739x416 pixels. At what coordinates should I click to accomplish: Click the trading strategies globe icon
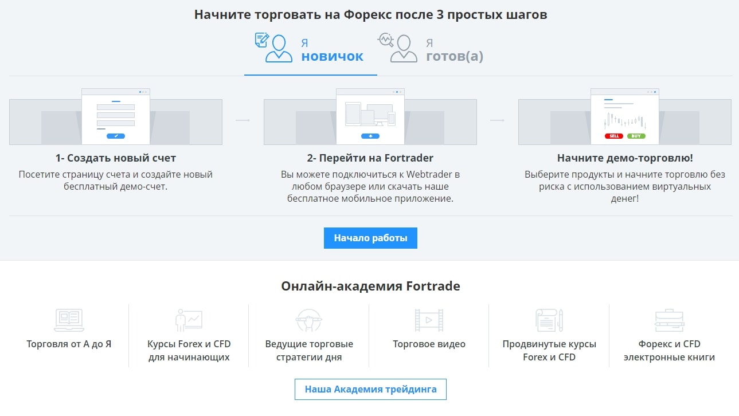[x=309, y=320]
